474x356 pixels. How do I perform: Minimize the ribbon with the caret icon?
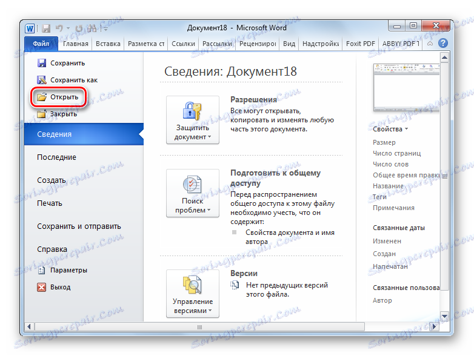click(430, 44)
